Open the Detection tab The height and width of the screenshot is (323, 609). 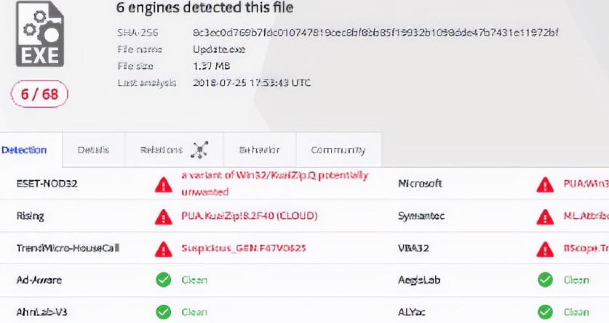pyautogui.click(x=24, y=150)
